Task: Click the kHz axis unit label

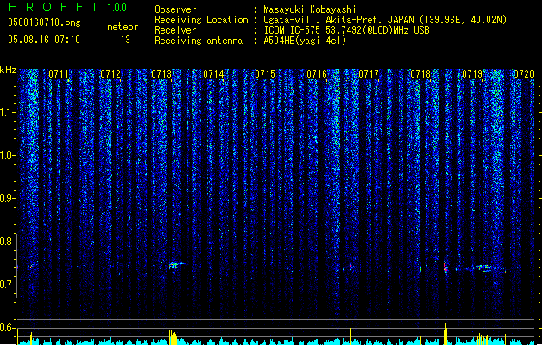Action: pyautogui.click(x=8, y=70)
